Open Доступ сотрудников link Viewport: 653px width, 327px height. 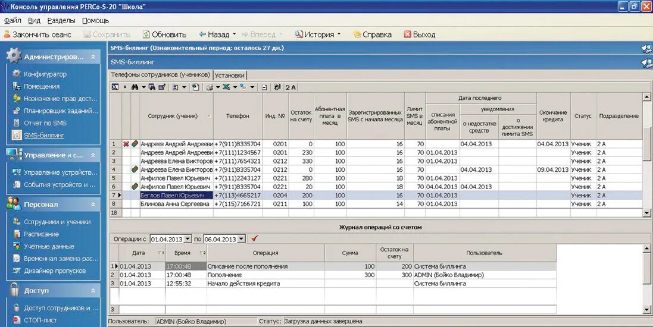pos(61,308)
